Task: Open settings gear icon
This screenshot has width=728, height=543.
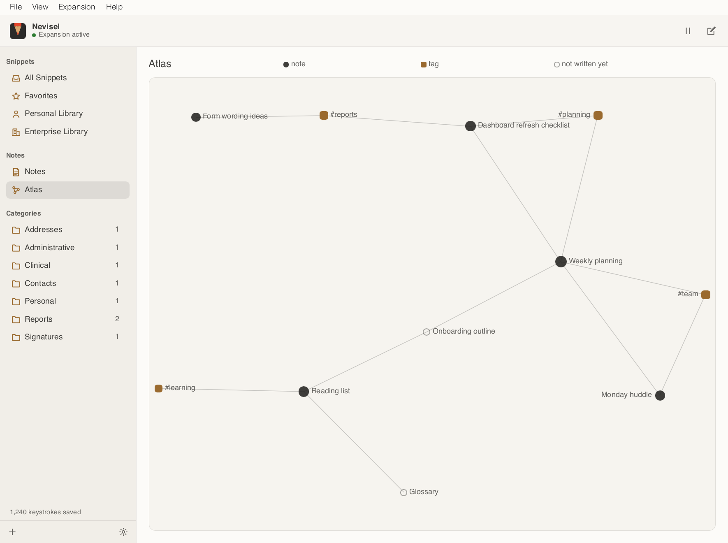Action: (123, 532)
